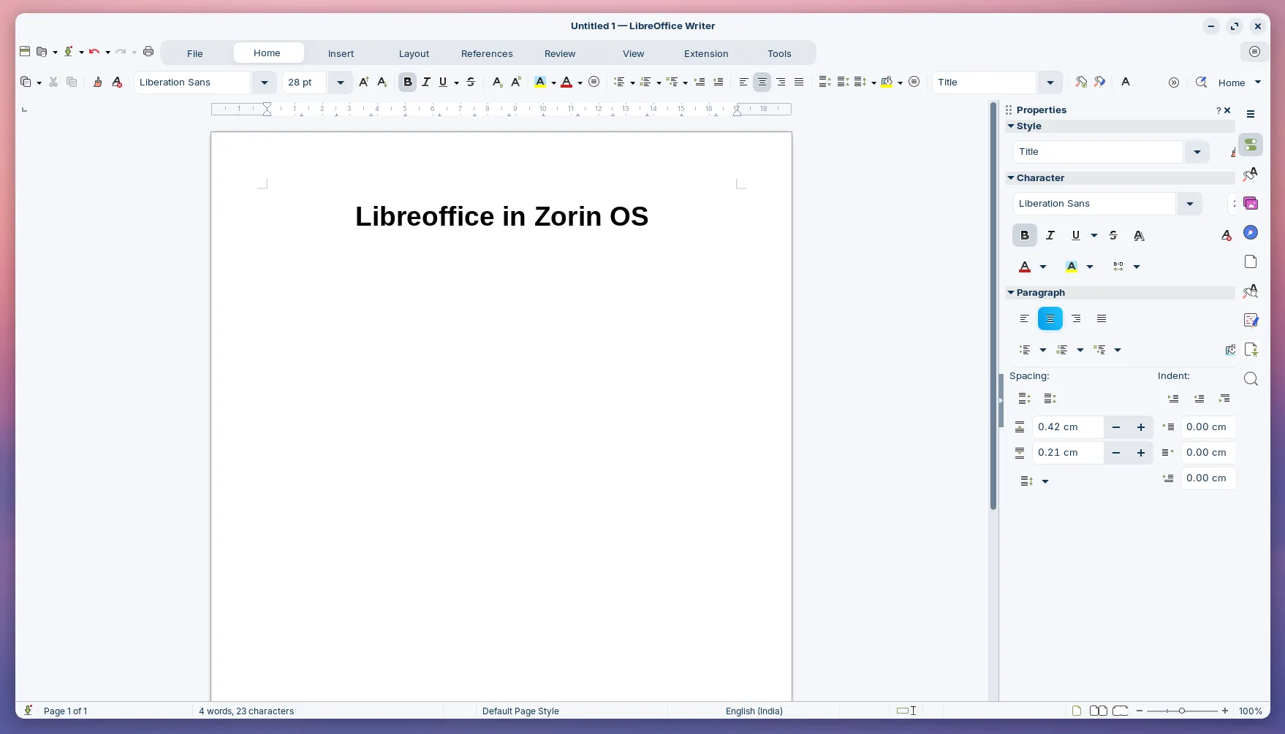This screenshot has height=734, width=1285.
Task: Open the font name dropdown in the toolbar
Action: [264, 82]
